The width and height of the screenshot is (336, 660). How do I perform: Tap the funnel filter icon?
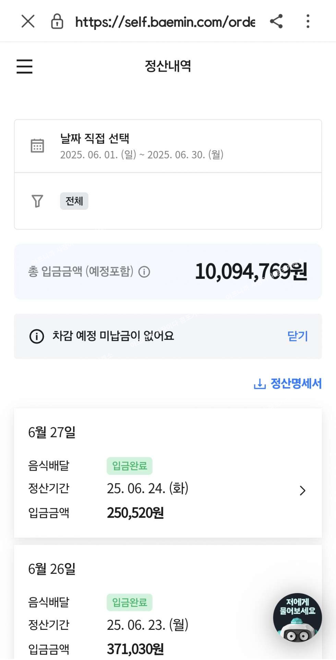coord(37,201)
